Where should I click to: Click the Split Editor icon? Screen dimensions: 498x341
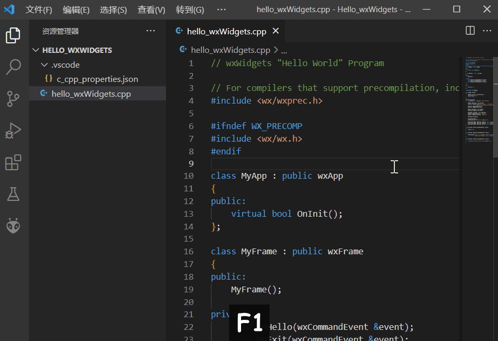(469, 31)
